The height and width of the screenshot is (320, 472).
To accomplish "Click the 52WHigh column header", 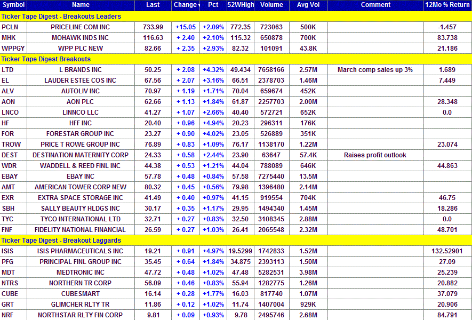I will click(241, 5).
